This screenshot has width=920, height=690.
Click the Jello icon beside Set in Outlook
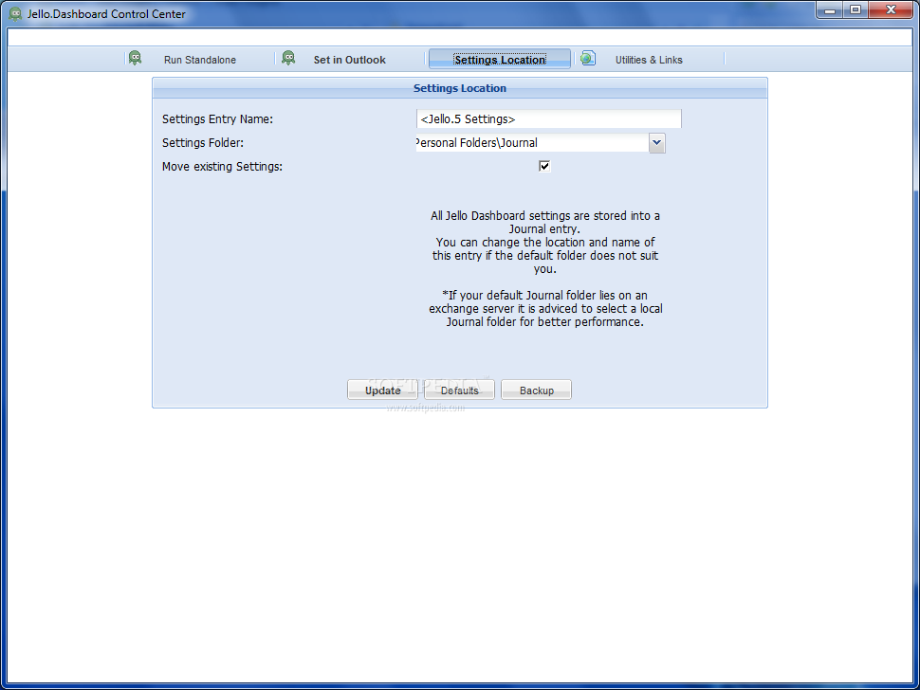[x=288, y=59]
